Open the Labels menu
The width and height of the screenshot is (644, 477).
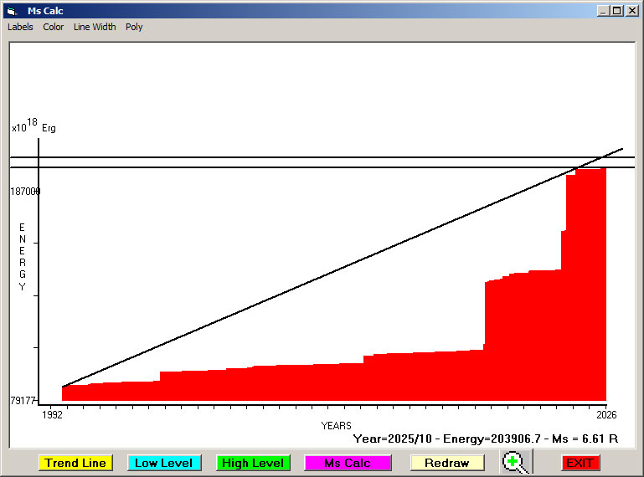pos(20,27)
